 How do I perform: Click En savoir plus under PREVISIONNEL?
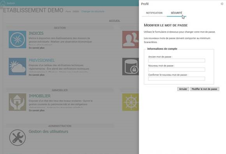tap(37, 75)
